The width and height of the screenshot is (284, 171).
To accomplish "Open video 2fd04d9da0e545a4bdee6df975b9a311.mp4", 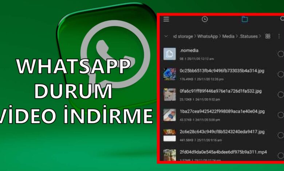I will [223, 152].
